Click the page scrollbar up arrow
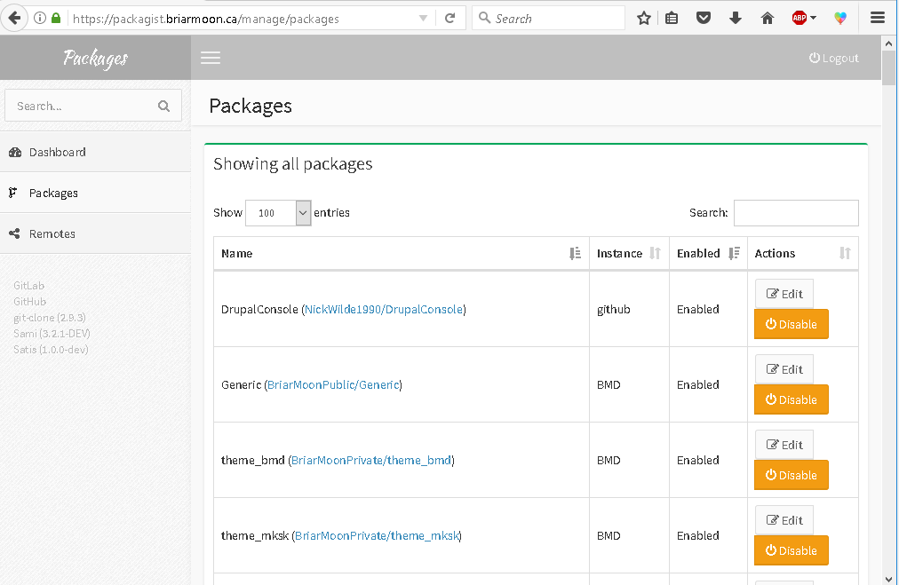899x585 pixels. pos(888,43)
